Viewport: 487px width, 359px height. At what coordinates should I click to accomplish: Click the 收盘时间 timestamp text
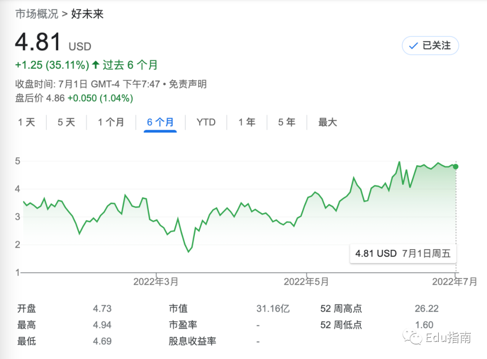click(87, 84)
